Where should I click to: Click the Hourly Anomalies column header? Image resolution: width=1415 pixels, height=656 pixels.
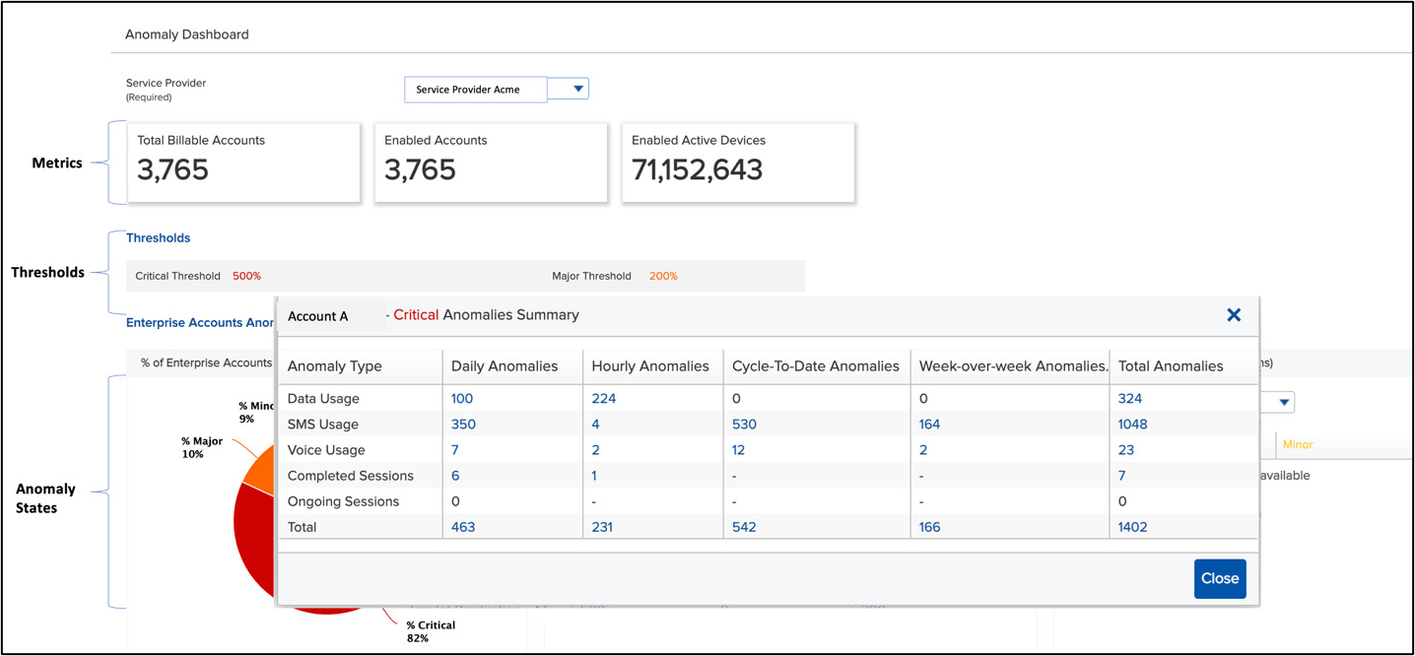tap(650, 366)
